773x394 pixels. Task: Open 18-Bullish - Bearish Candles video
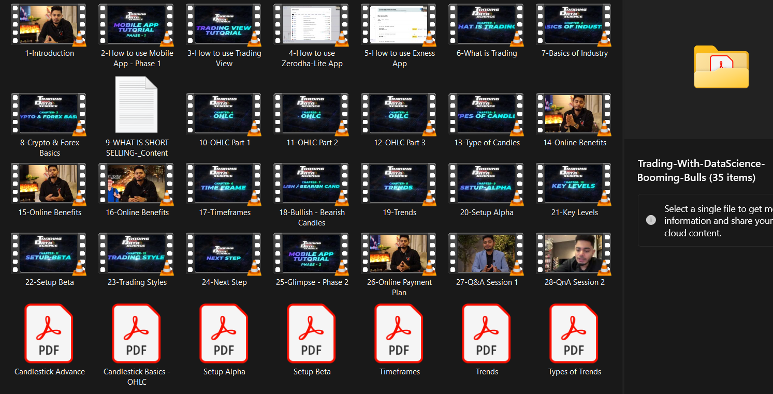(312, 184)
